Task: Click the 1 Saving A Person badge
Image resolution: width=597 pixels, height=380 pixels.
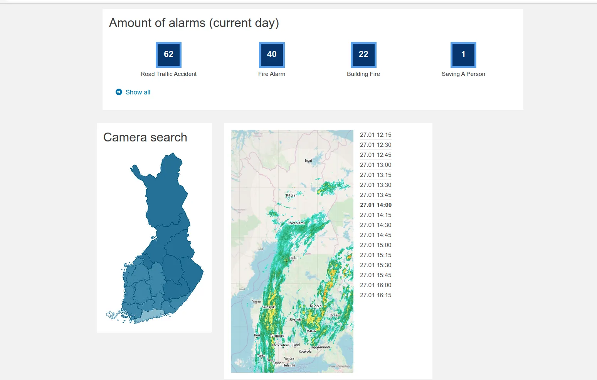Action: [x=463, y=55]
